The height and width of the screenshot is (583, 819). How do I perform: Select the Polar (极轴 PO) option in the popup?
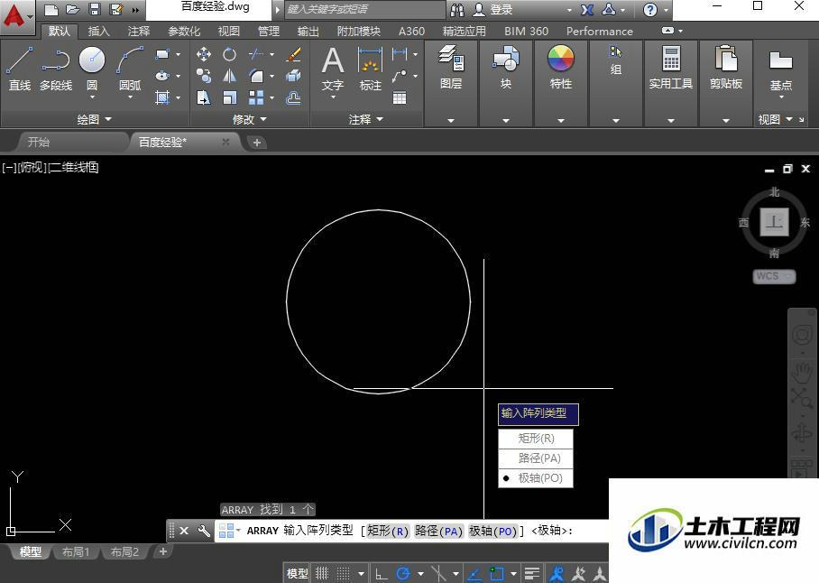(536, 478)
